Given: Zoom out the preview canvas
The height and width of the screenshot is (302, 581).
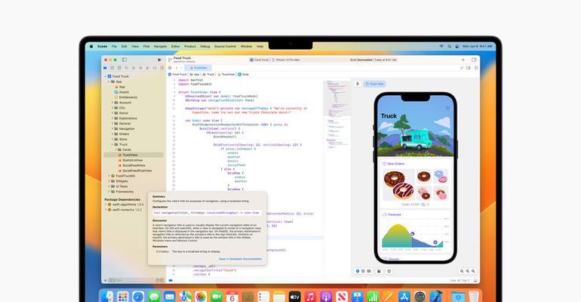Looking at the screenshot, I should coord(462,271).
